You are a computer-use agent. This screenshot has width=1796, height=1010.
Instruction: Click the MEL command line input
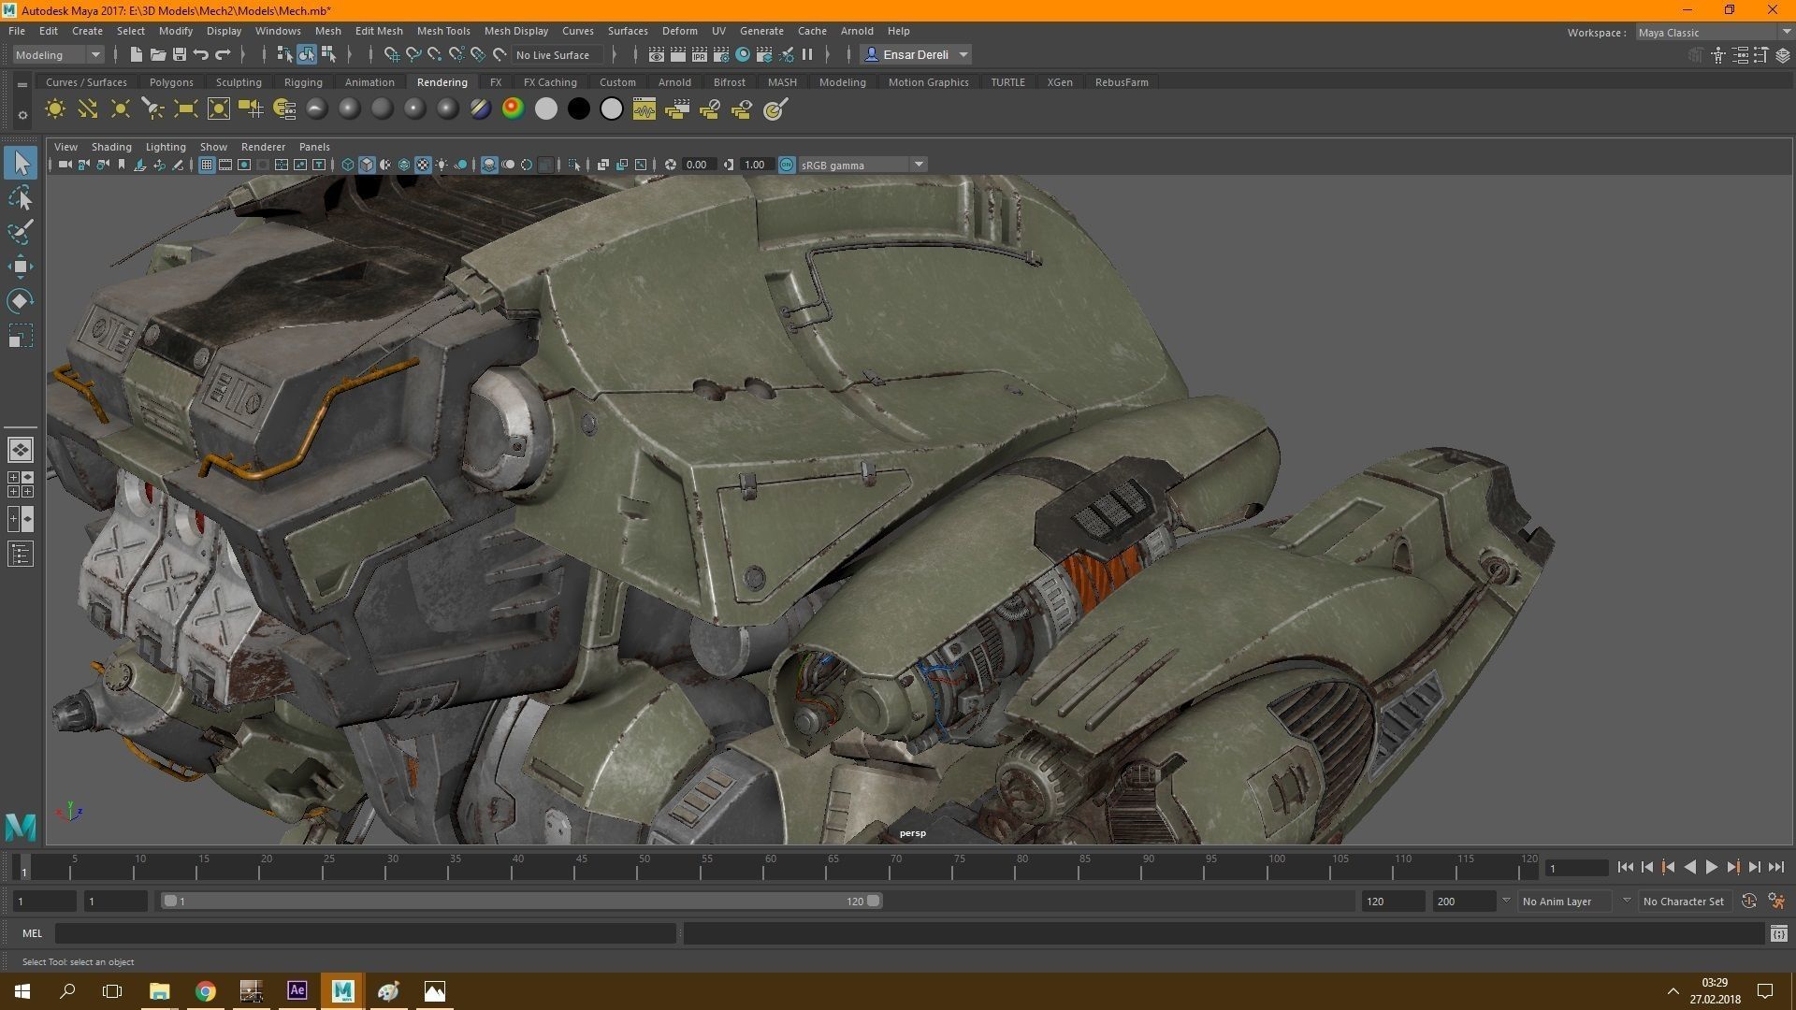[365, 933]
